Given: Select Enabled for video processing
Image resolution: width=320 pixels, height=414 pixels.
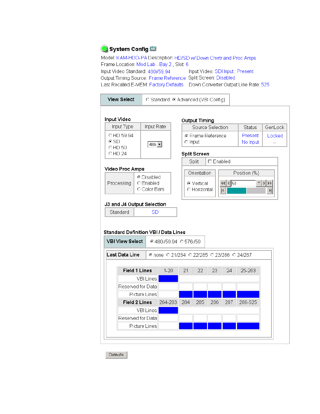Looking at the screenshot, I should tap(139, 183).
